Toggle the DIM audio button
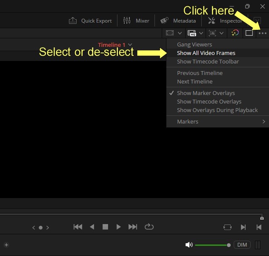This screenshot has height=256, width=269. pyautogui.click(x=242, y=244)
